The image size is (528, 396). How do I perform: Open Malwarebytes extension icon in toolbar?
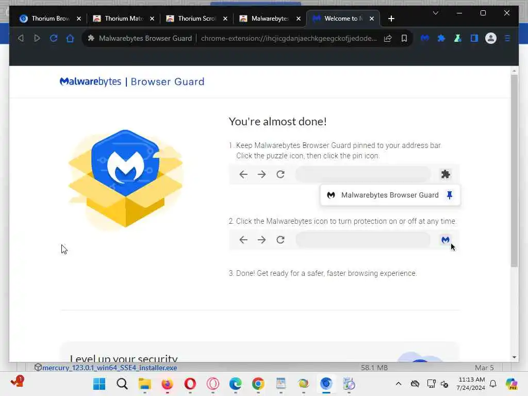[x=425, y=38]
